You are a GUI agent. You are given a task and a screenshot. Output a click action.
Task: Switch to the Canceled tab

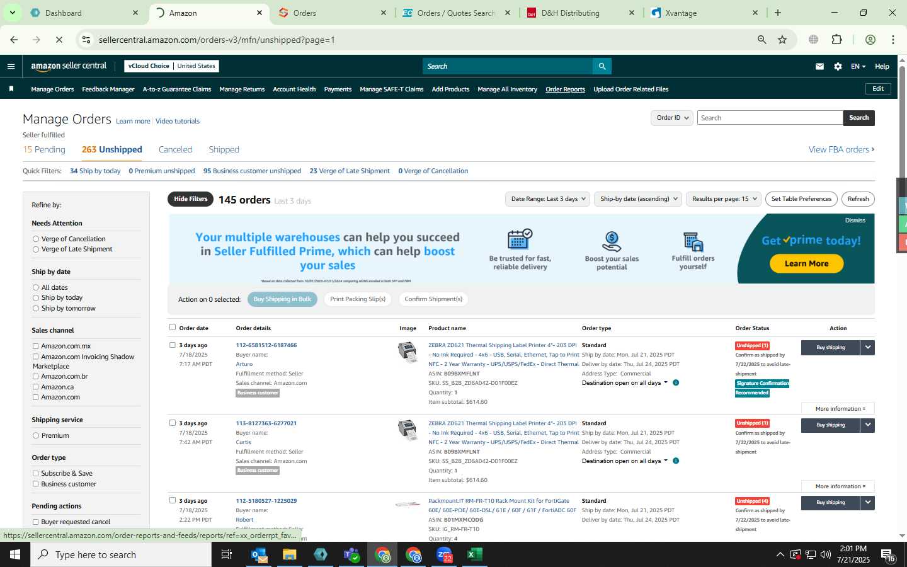[x=175, y=150]
